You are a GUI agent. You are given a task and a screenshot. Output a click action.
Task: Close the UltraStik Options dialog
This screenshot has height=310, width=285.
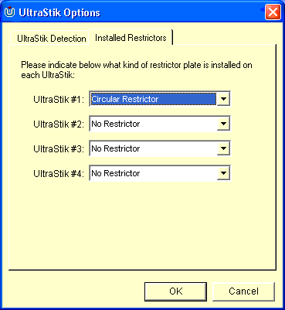(273, 12)
